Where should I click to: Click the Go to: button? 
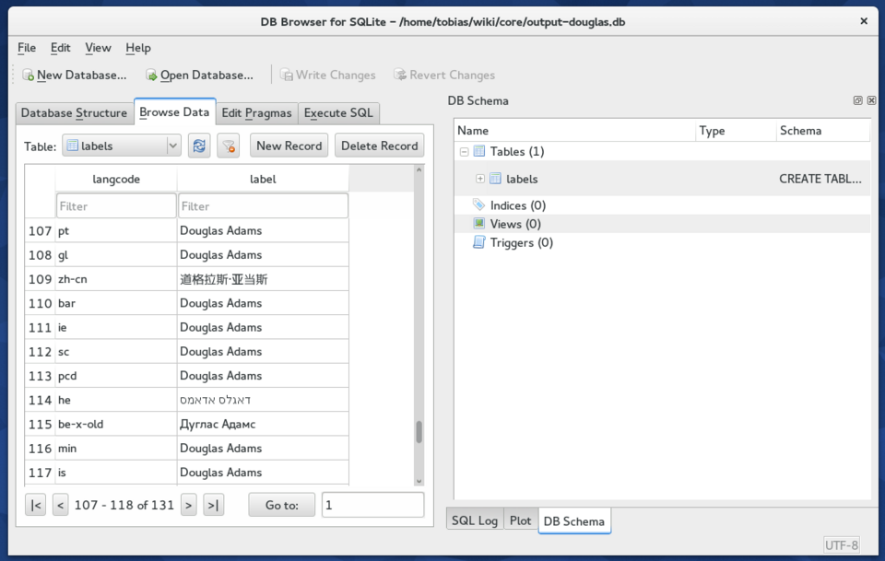(282, 505)
